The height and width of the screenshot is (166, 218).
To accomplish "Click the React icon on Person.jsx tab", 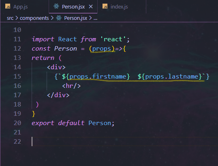I will (x=56, y=6).
